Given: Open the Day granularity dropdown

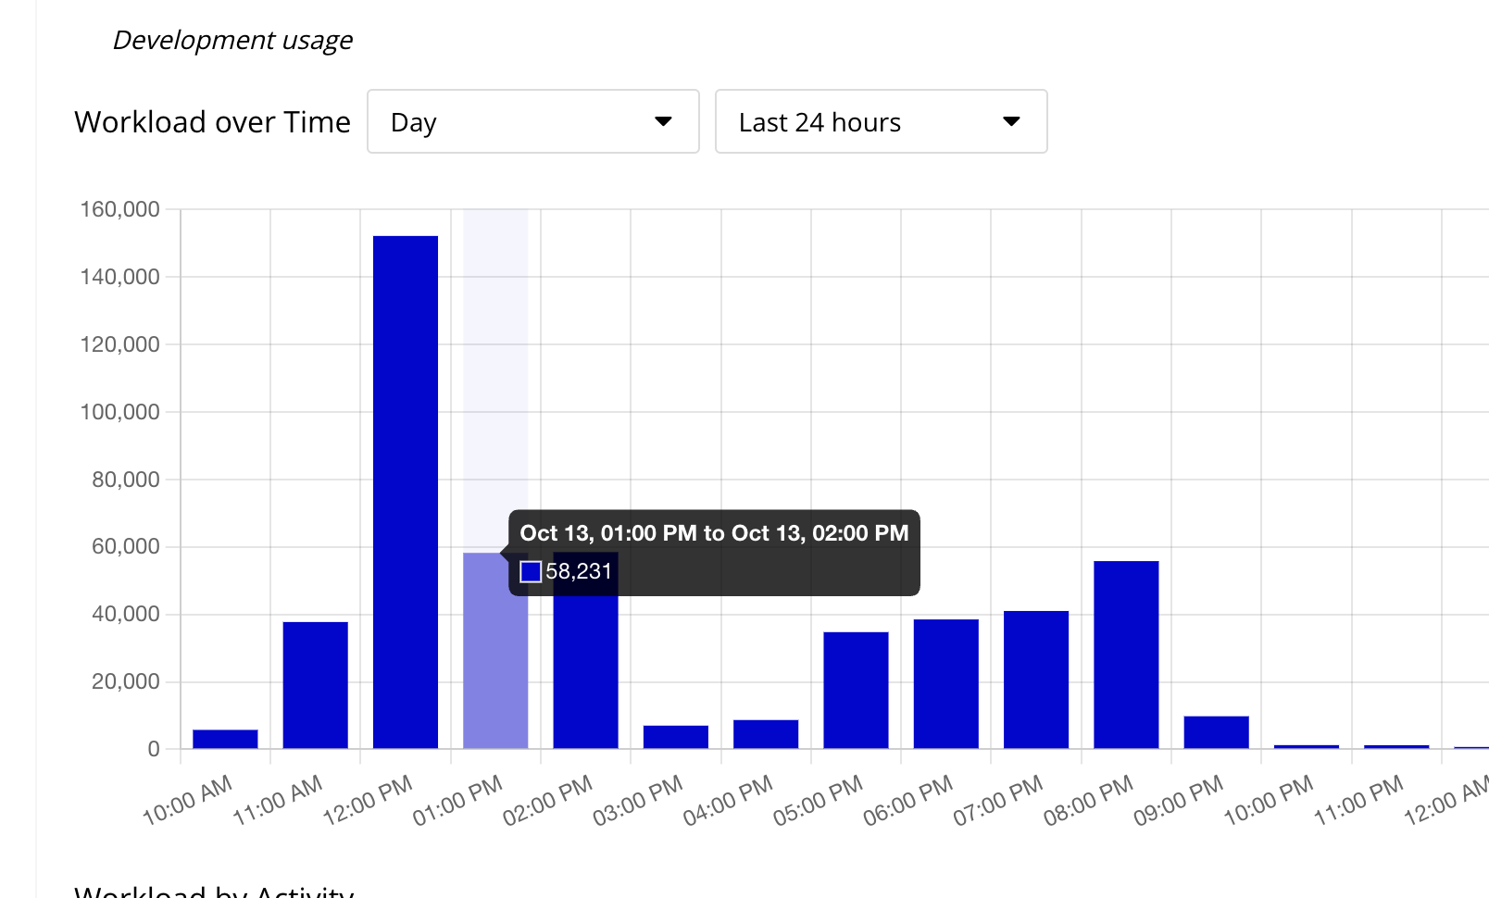Looking at the screenshot, I should (533, 121).
